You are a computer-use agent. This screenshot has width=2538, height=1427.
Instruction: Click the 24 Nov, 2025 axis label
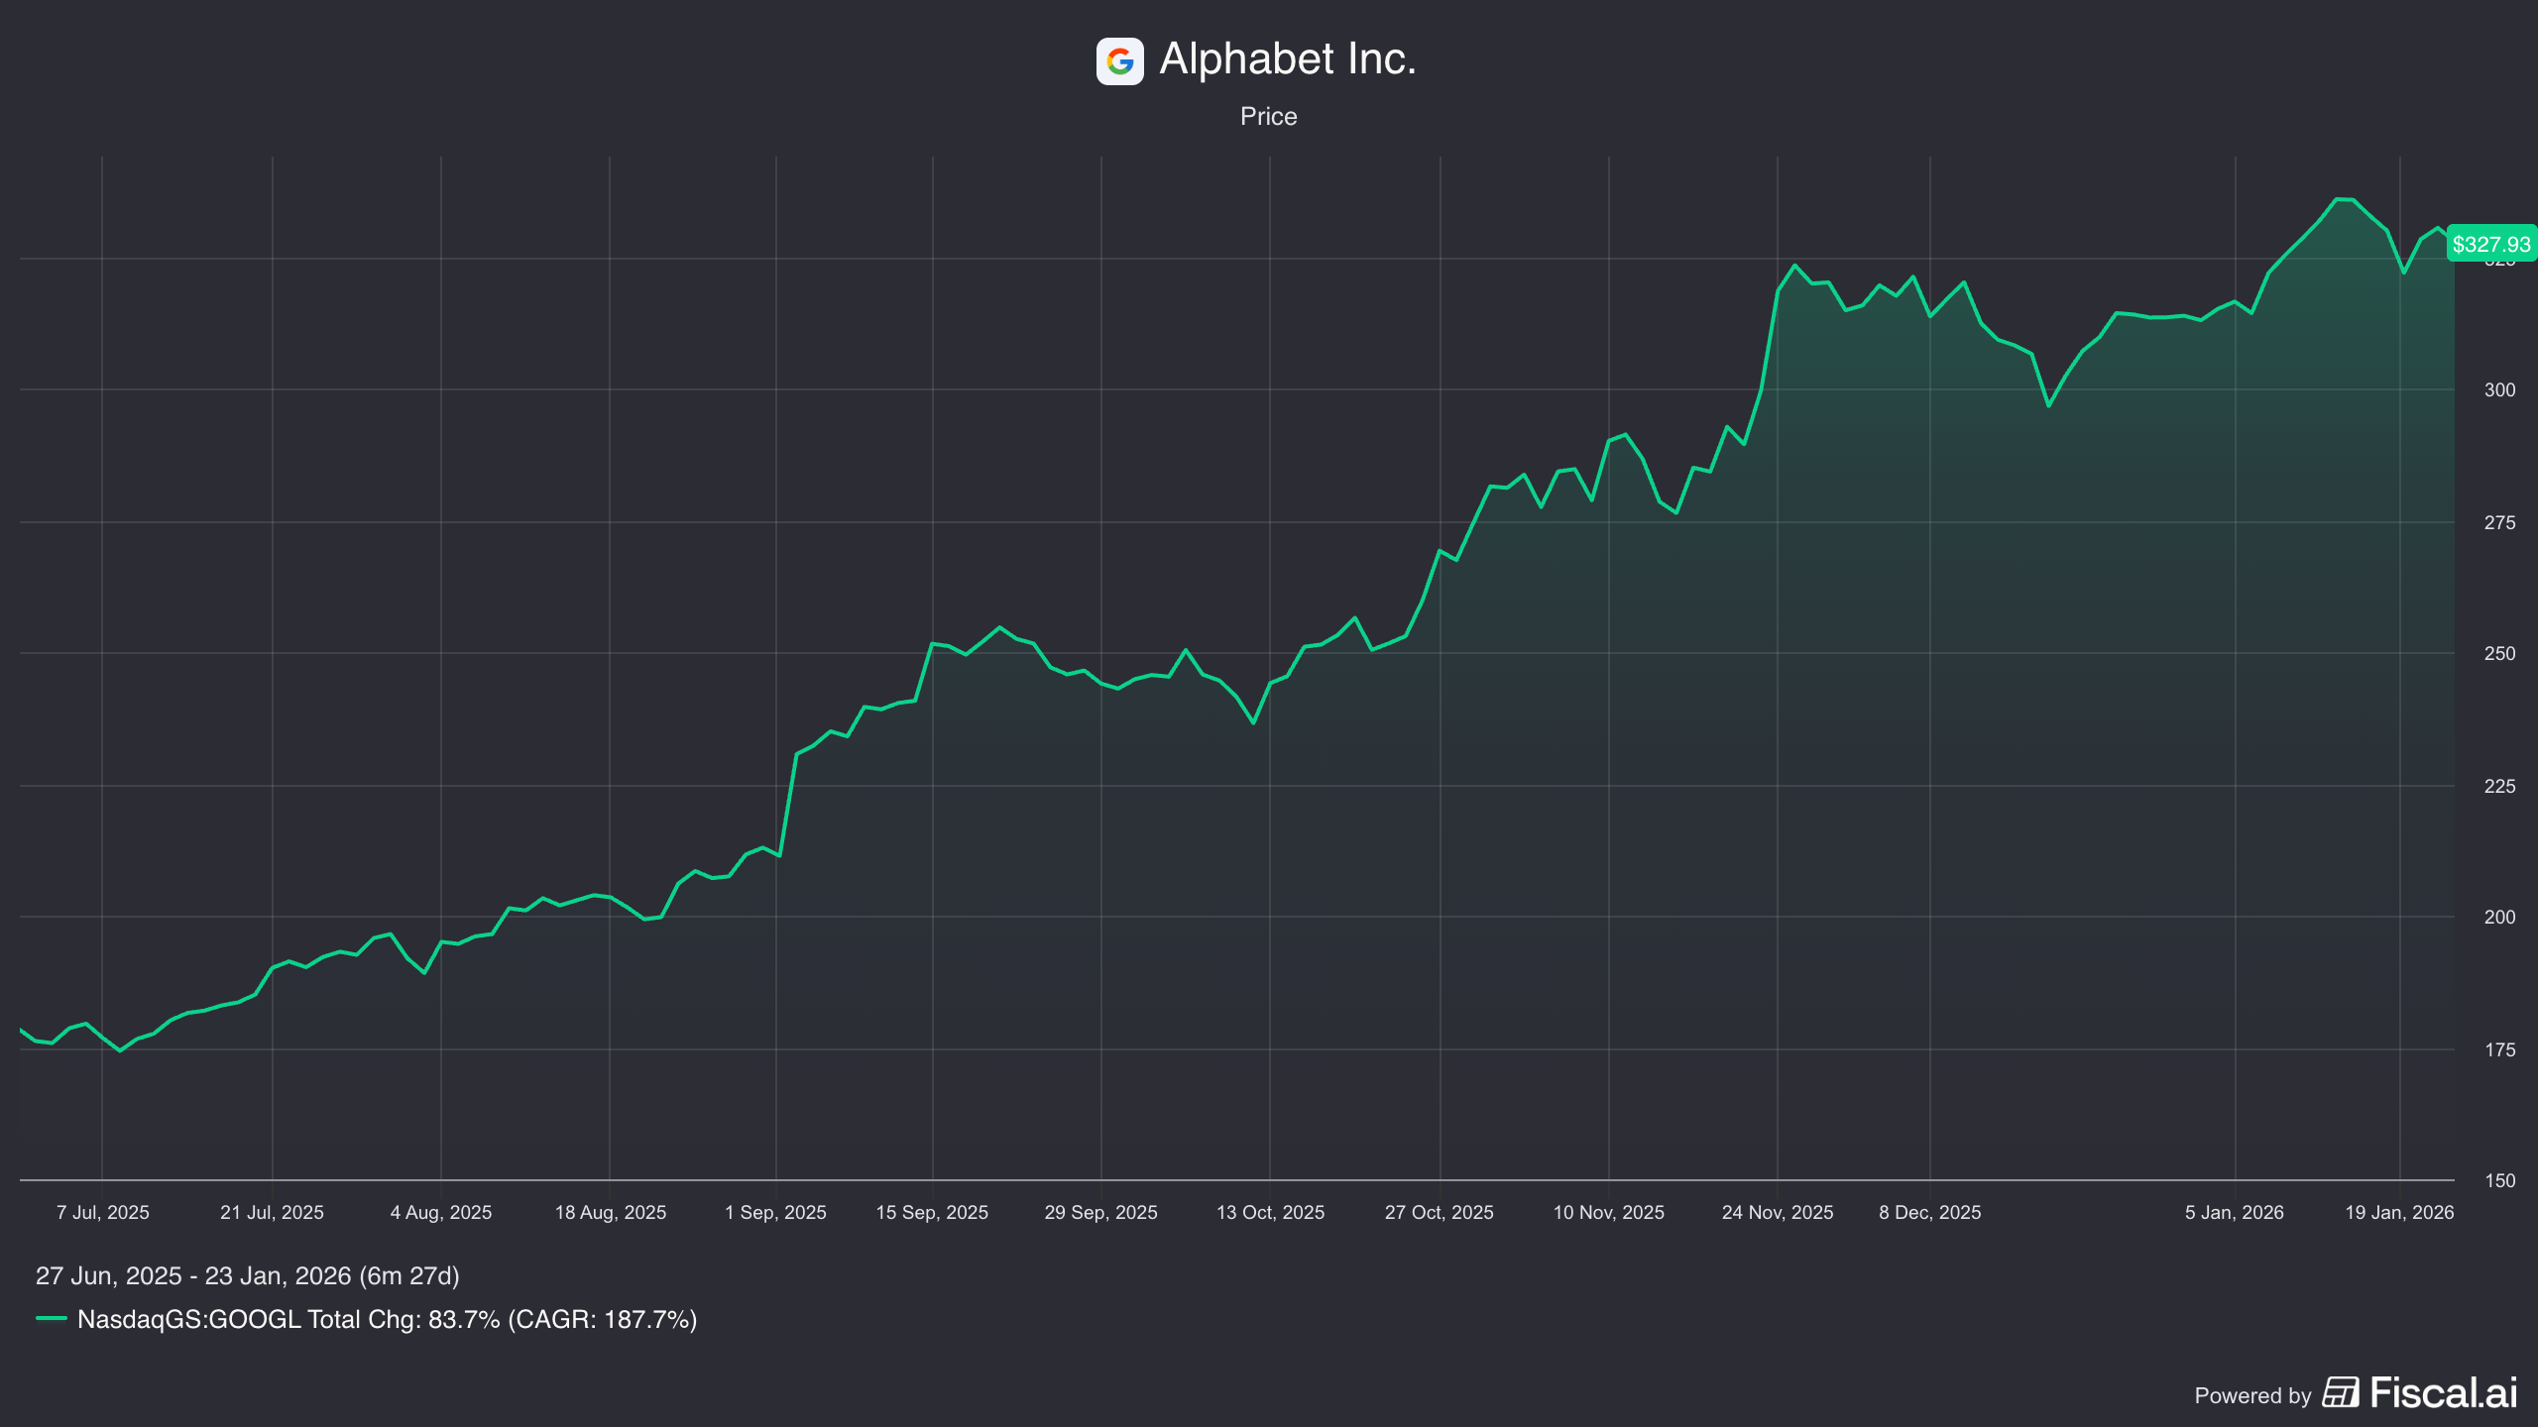[1778, 1212]
